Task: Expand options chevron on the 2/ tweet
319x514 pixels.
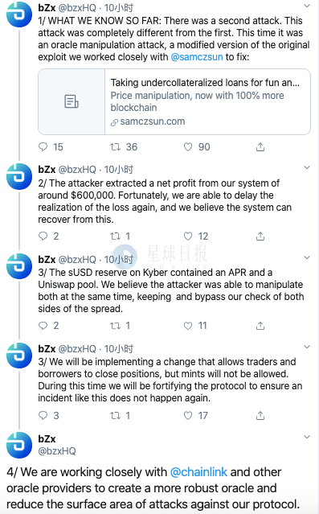Action: [x=307, y=167]
